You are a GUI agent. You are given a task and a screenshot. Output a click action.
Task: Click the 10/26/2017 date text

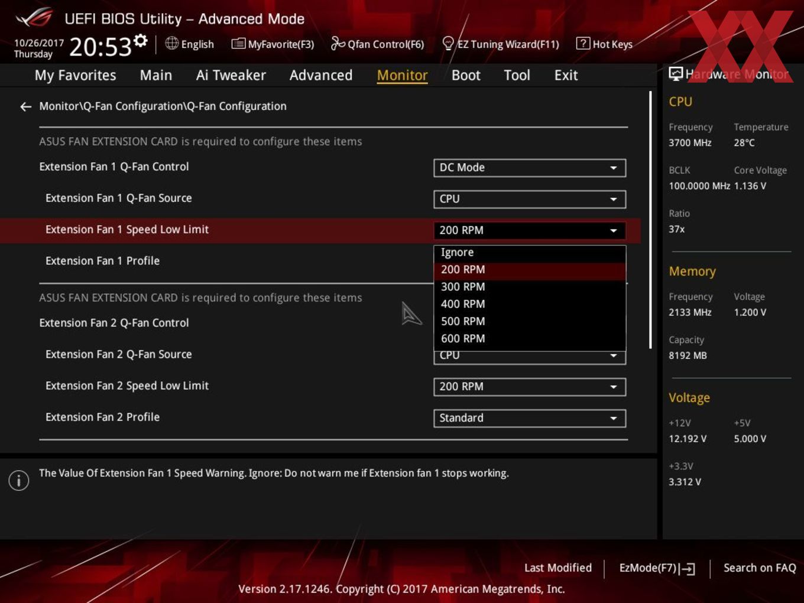(38, 43)
